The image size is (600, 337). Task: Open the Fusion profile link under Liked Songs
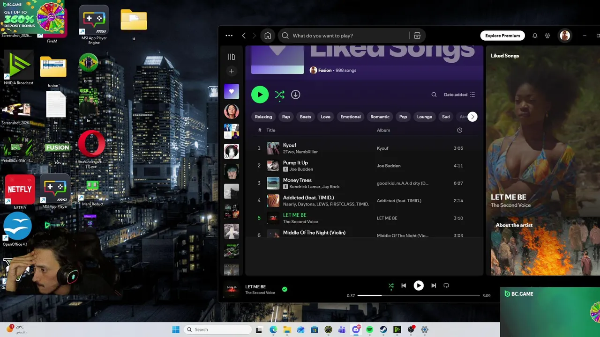[x=325, y=70]
